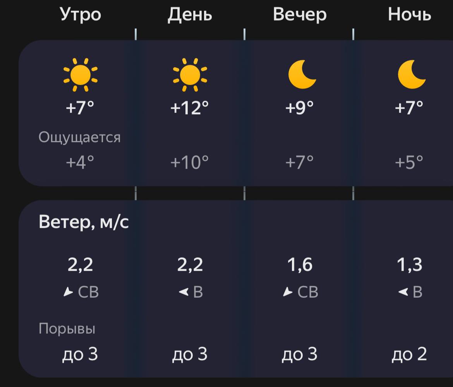Click the morning СВ wind direction arrow
This screenshot has height=387, width=453.
tap(69, 292)
